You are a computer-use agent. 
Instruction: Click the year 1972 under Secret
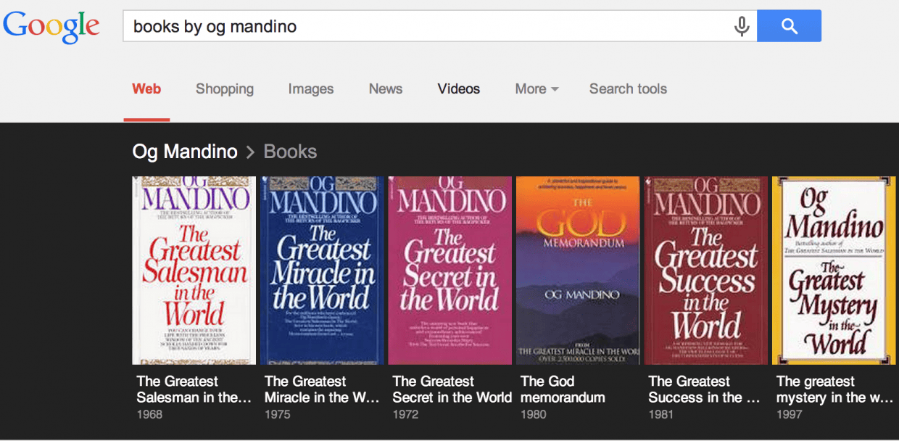point(405,415)
